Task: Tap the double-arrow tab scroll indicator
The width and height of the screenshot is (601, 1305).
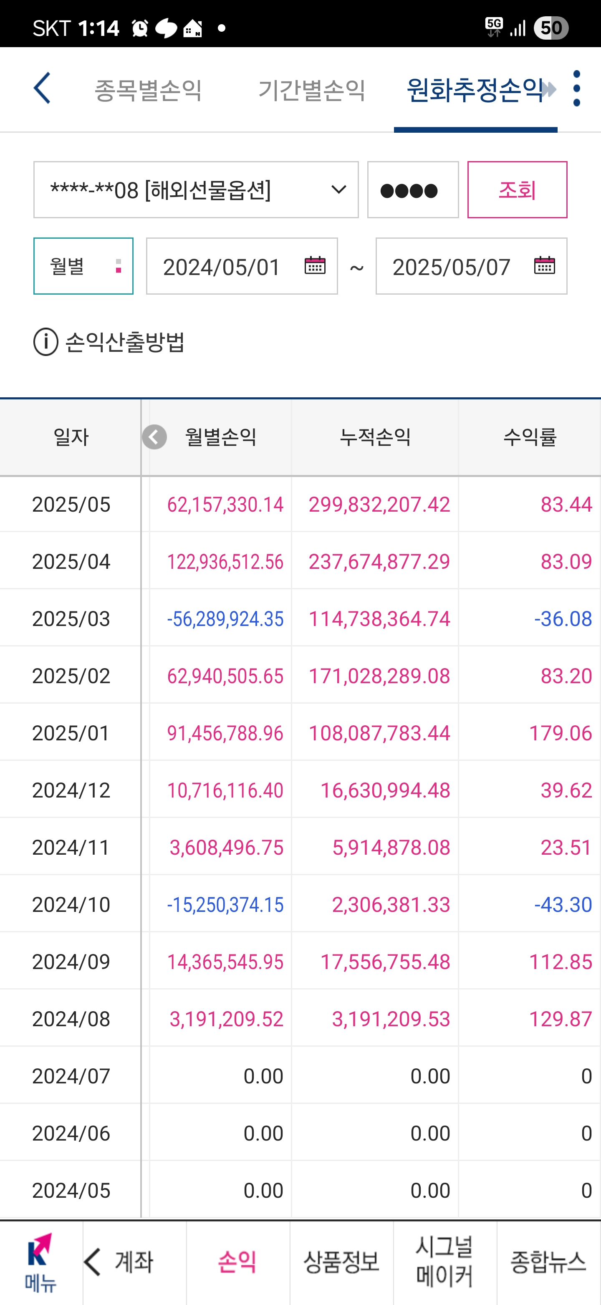Action: tap(548, 90)
